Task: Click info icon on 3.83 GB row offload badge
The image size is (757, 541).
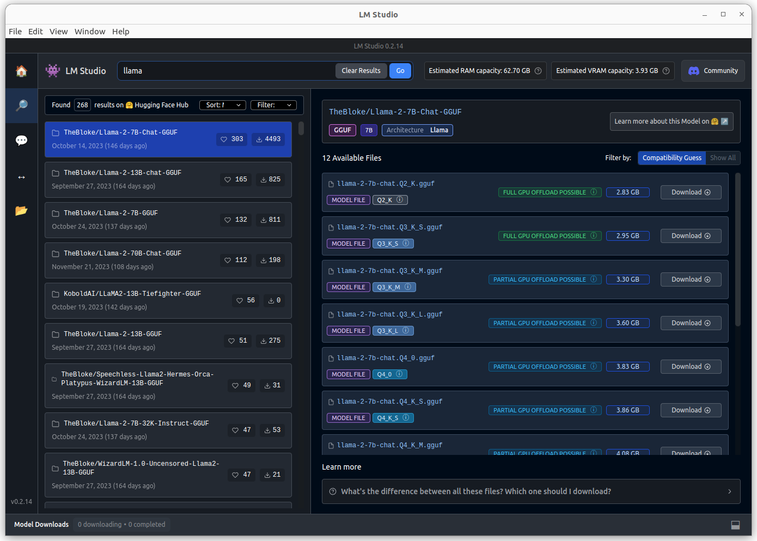Action: point(594,366)
